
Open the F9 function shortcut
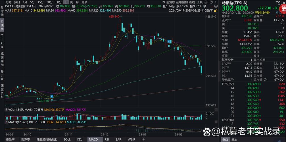point(163,2)
